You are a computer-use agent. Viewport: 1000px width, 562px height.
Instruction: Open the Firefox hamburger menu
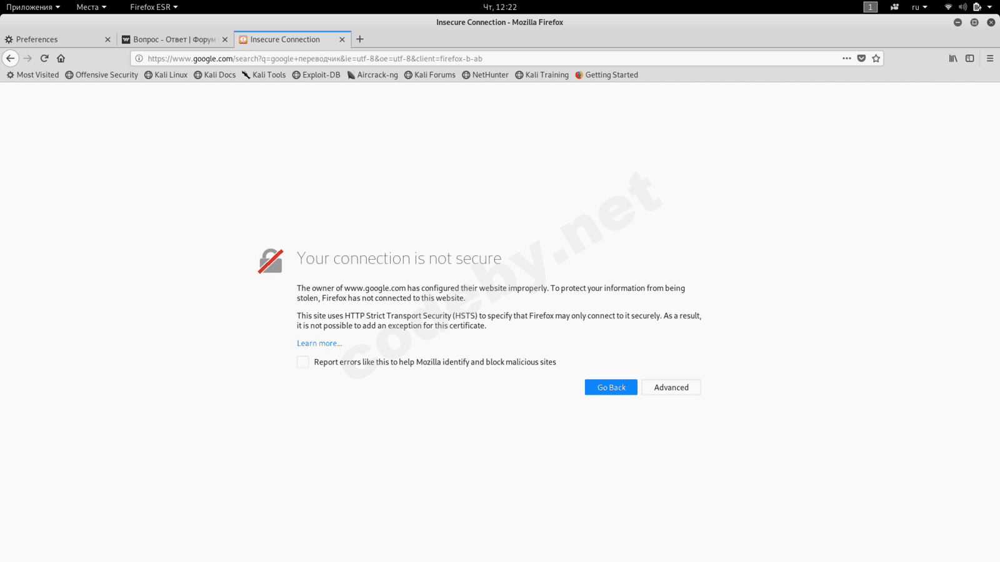[990, 58]
